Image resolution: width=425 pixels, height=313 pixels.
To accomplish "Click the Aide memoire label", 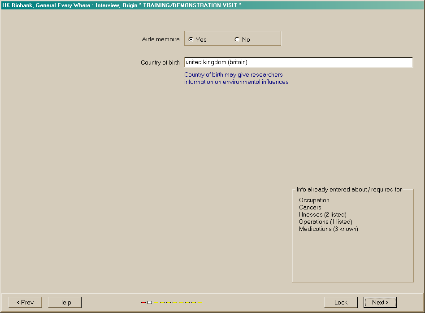I will click(x=160, y=39).
